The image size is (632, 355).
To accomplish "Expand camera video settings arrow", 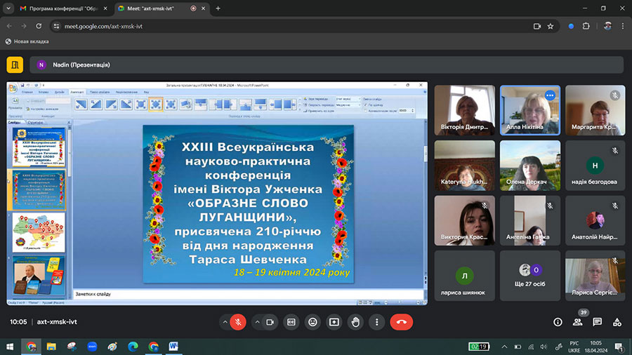I will [256, 322].
